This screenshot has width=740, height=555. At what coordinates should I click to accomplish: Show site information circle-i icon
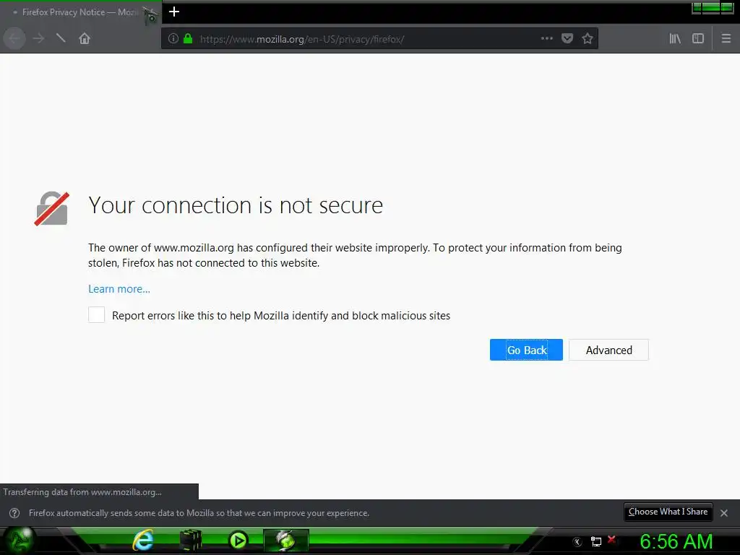(173, 39)
